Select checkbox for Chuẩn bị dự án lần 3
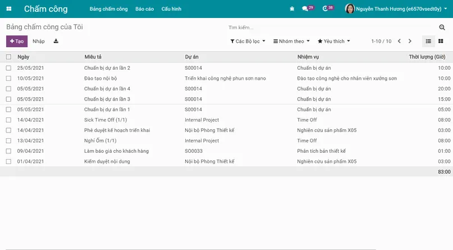453x250 pixels. (x=8, y=99)
